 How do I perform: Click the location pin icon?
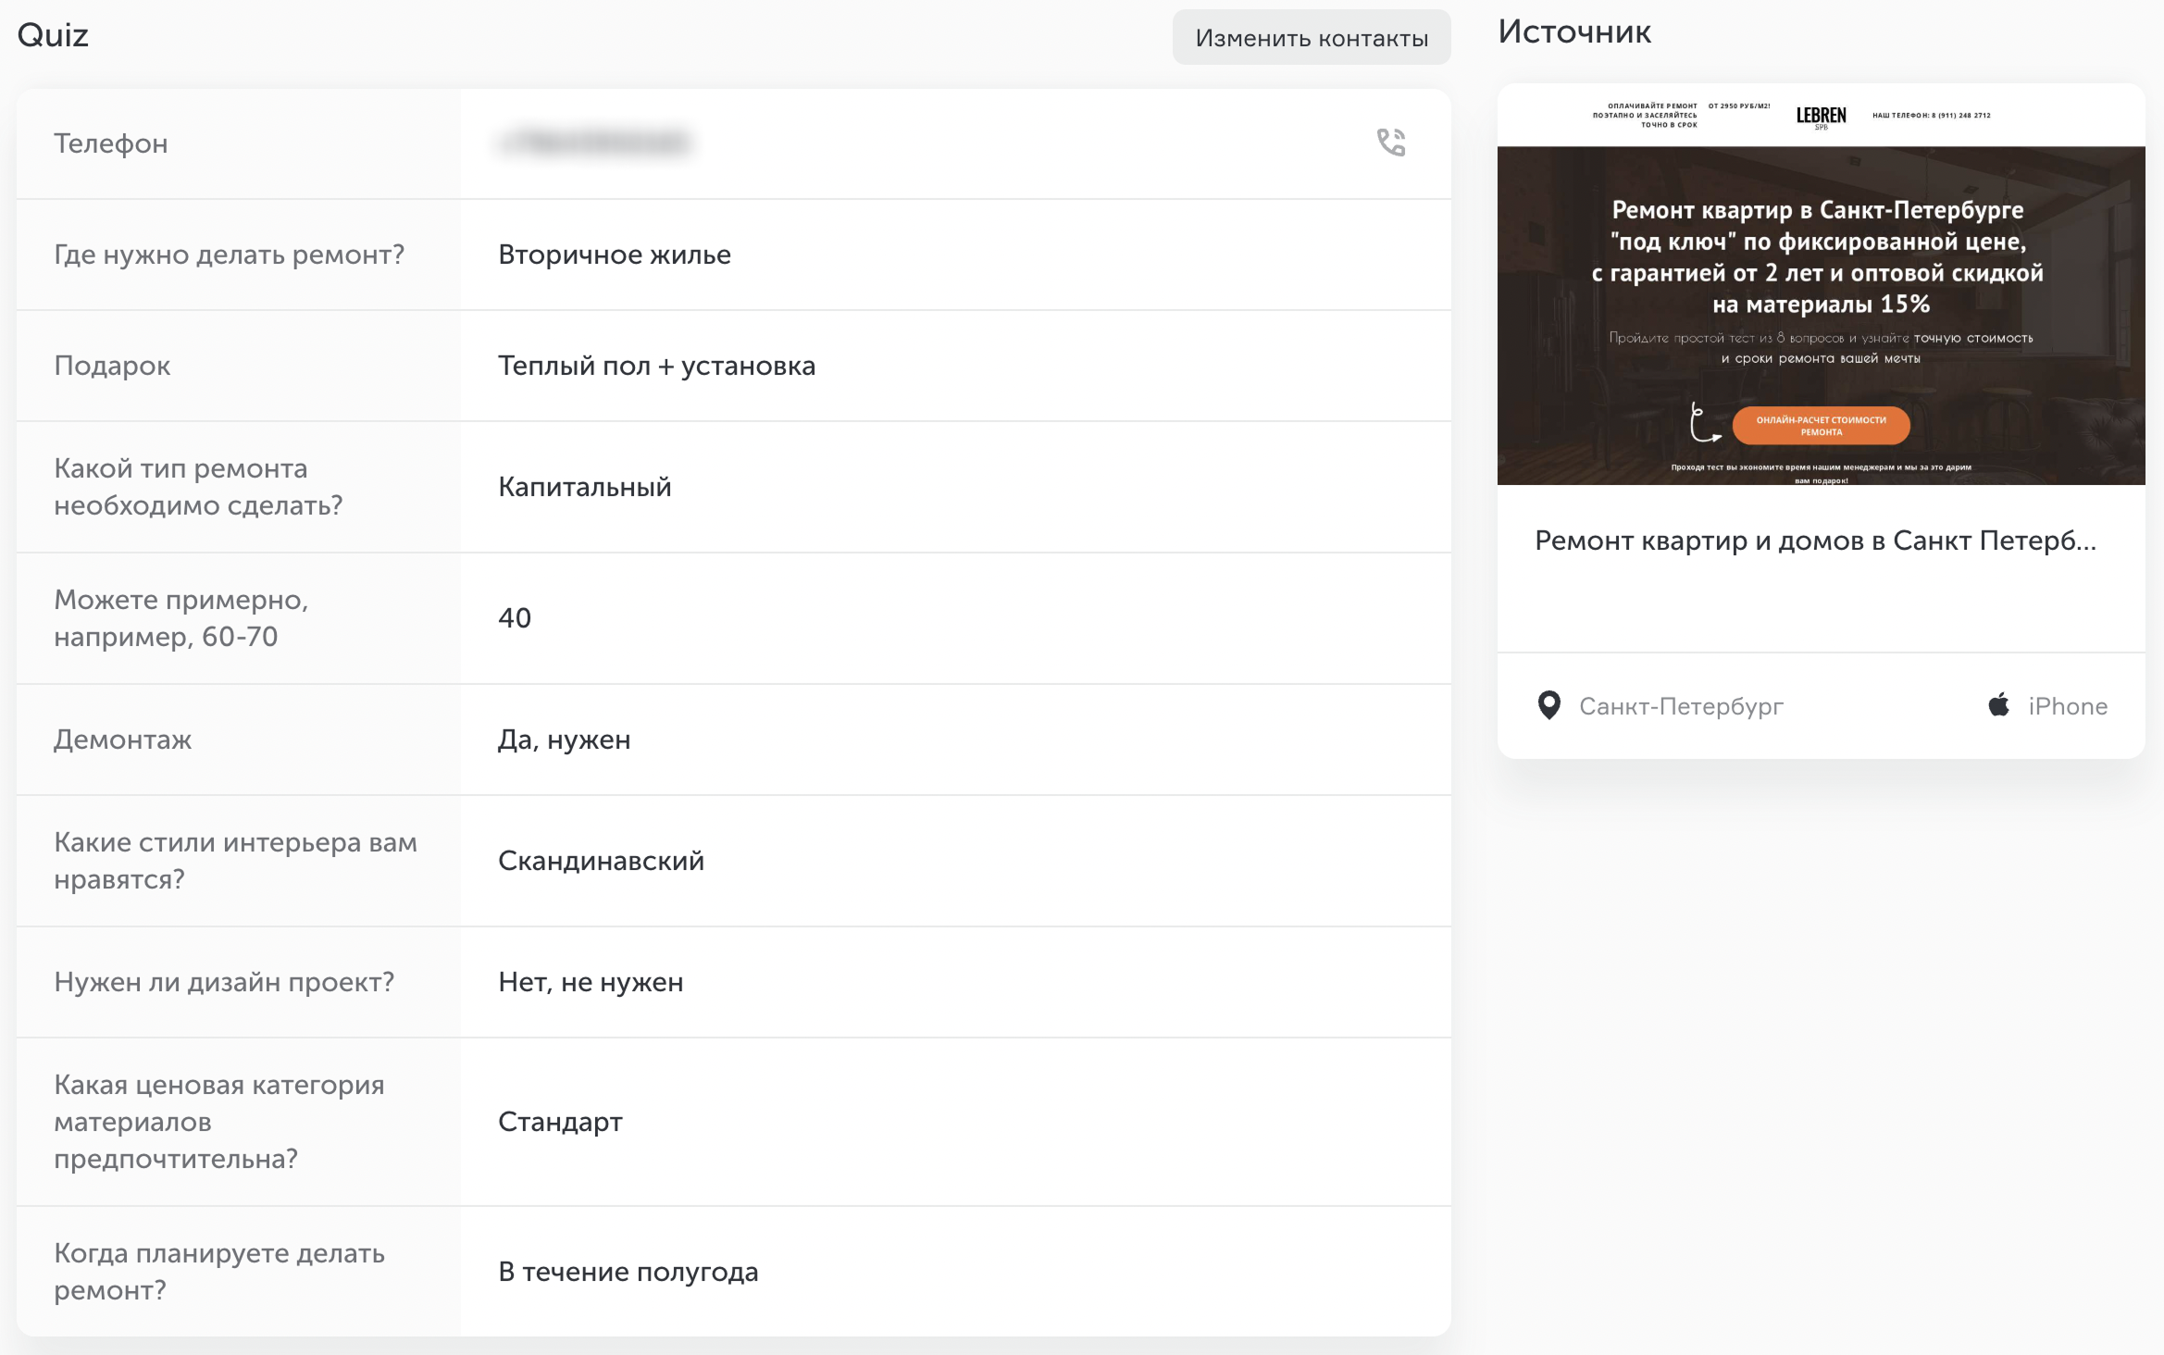tap(1548, 705)
